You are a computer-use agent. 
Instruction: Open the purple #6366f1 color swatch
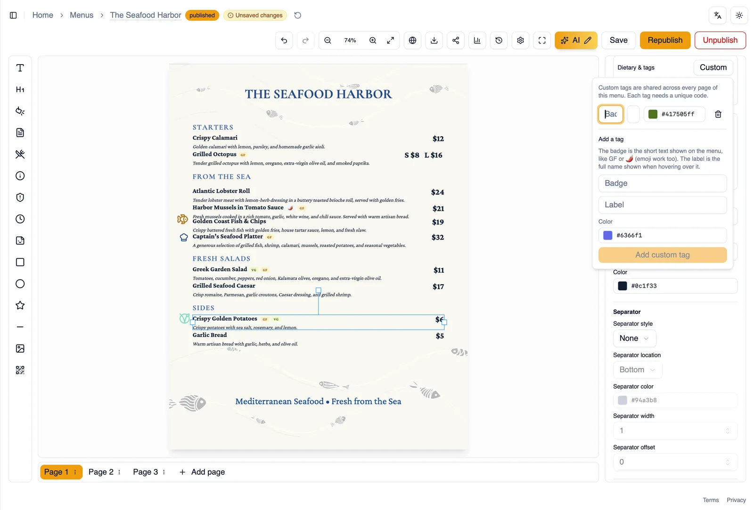(x=608, y=235)
